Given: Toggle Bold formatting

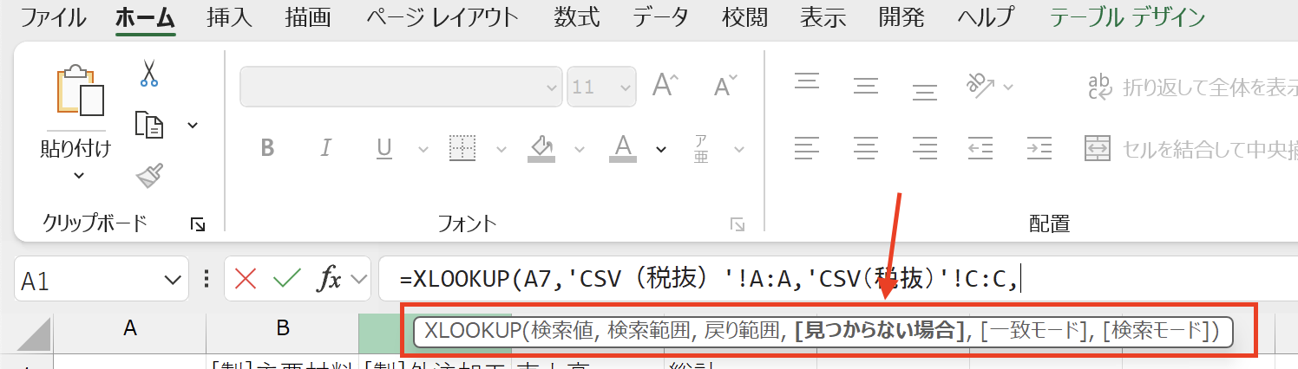Looking at the screenshot, I should tap(267, 148).
